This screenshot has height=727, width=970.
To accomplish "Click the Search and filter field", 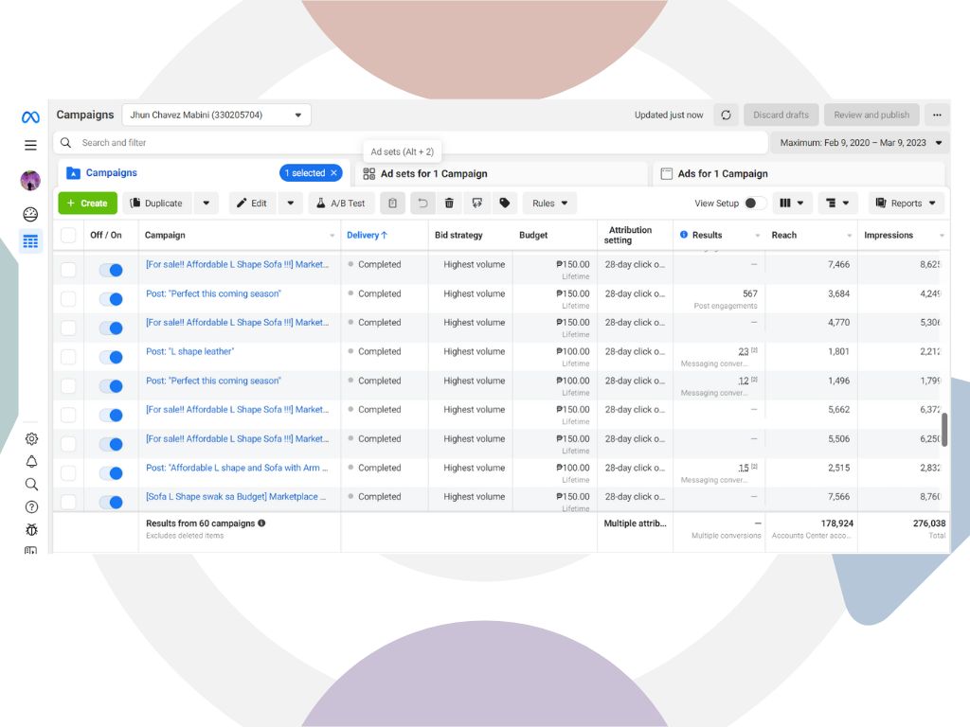I will point(411,143).
